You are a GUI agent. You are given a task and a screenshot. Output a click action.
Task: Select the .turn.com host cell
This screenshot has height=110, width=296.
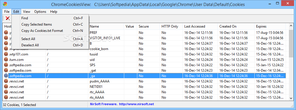point(16,60)
